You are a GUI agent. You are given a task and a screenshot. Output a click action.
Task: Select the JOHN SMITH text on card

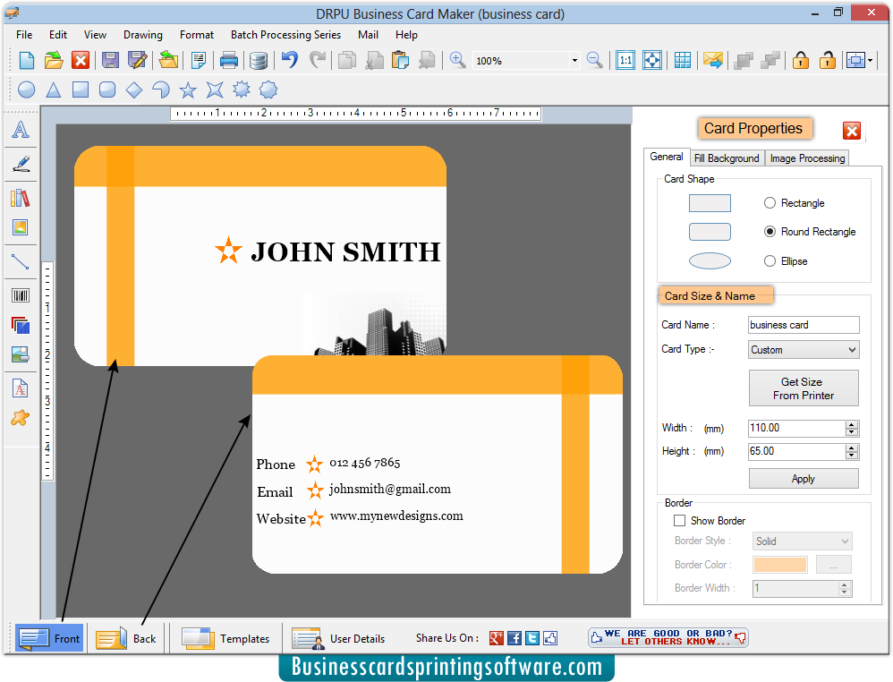[x=345, y=251]
